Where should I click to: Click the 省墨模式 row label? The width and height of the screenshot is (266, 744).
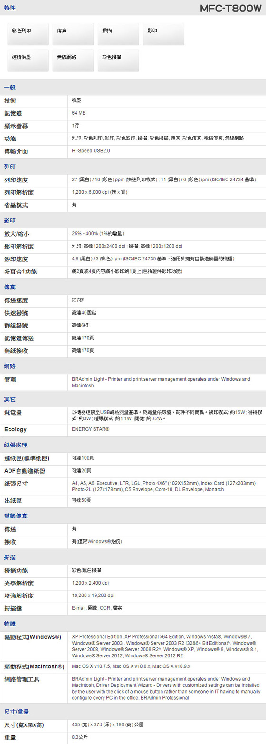click(x=16, y=205)
